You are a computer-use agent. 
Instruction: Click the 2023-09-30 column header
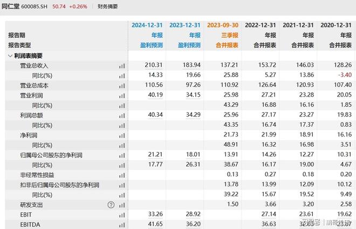point(223,25)
